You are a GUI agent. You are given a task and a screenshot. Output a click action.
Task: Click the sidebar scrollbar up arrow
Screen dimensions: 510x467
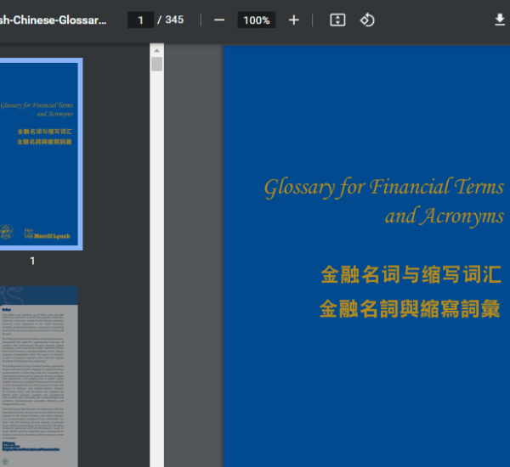click(x=156, y=50)
